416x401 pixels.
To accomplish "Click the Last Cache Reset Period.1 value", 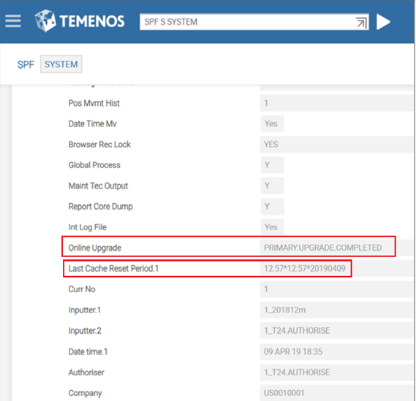I will [305, 269].
